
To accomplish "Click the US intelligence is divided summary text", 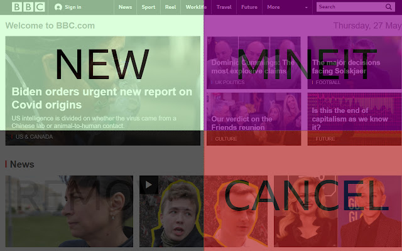I will [x=94, y=122].
